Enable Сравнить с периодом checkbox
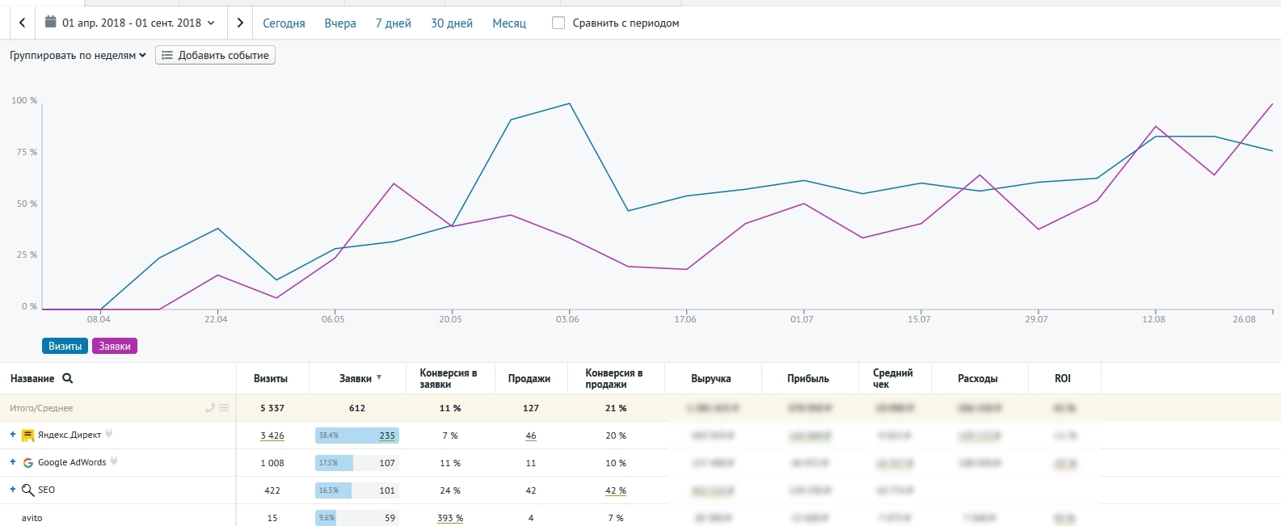 coord(558,23)
